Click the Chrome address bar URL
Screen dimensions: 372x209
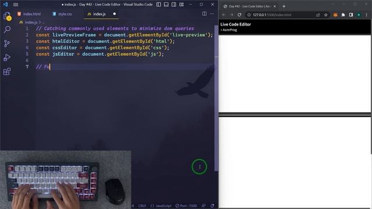point(272,15)
